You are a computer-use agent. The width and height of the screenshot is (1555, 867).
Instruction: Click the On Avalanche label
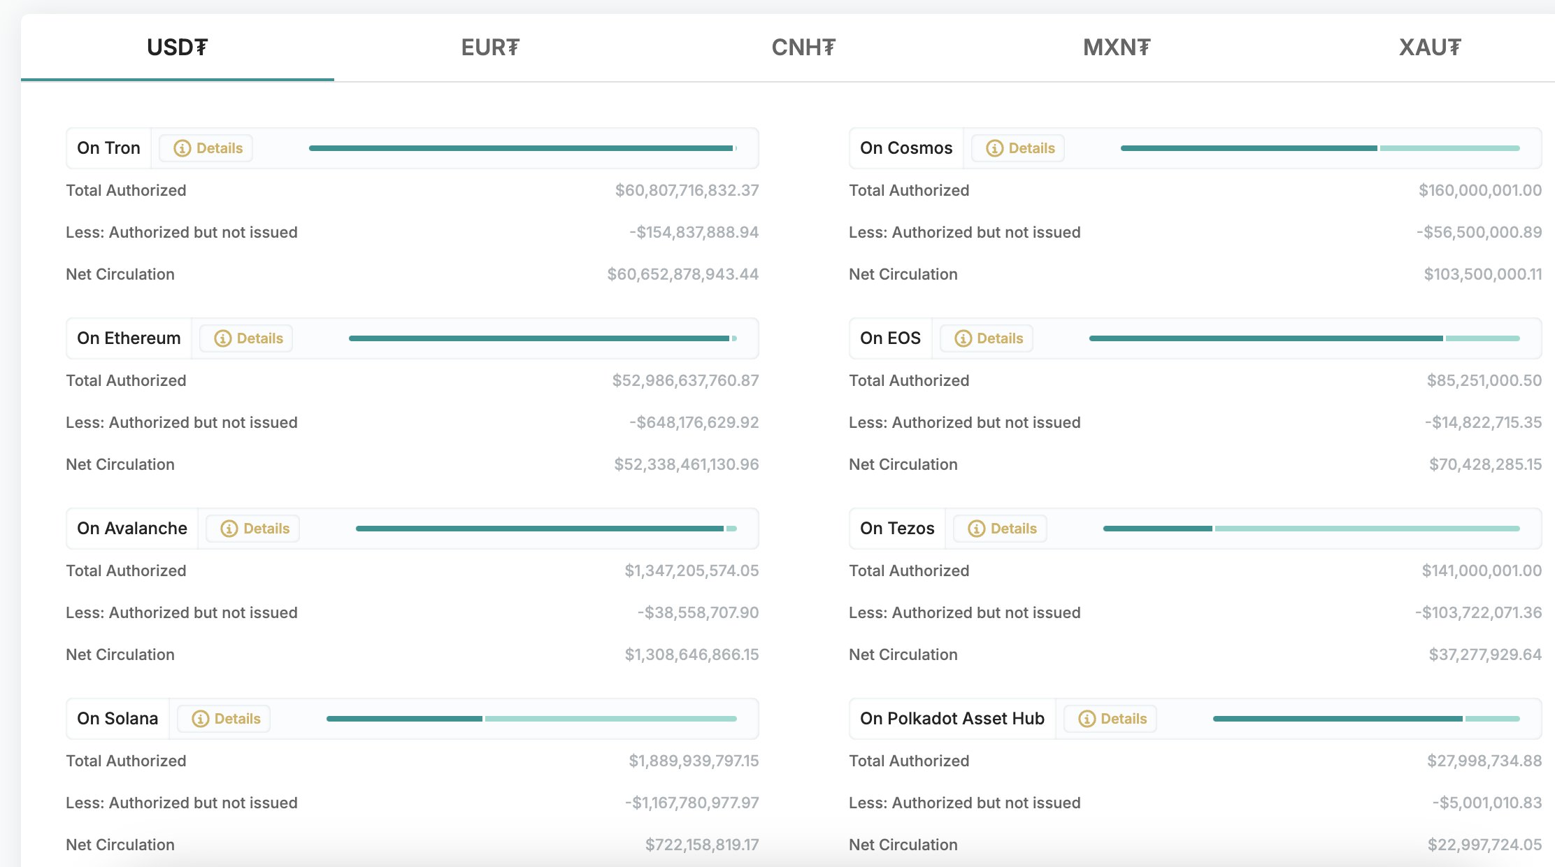point(132,529)
